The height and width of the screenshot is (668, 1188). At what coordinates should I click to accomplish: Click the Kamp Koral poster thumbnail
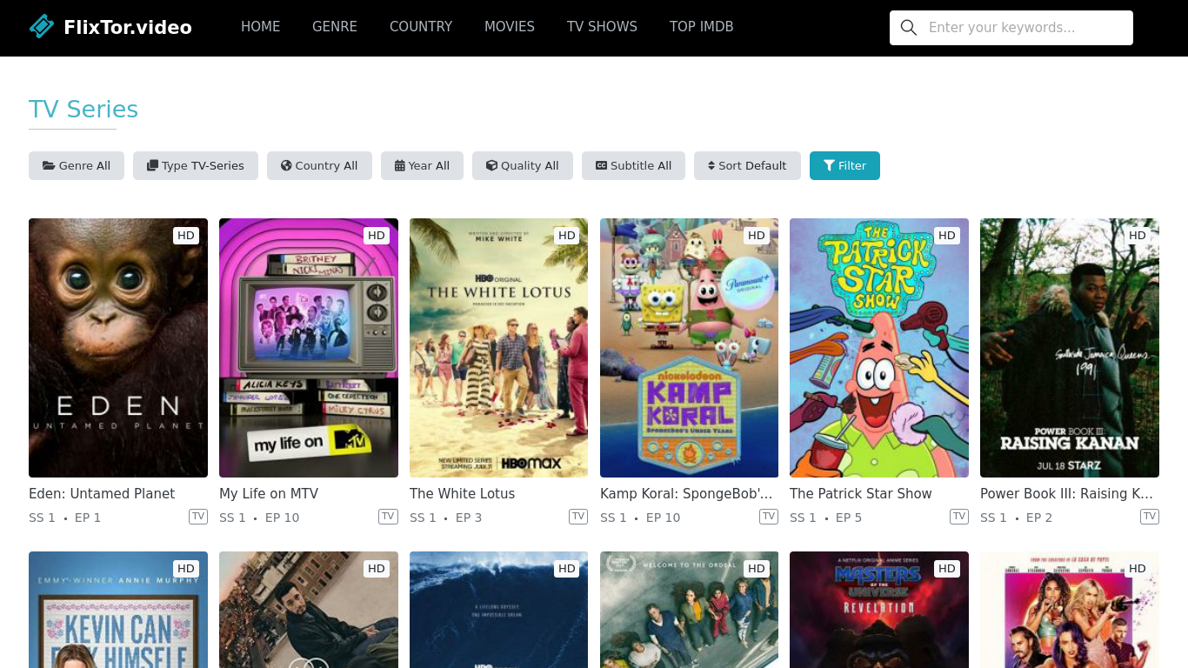point(689,348)
